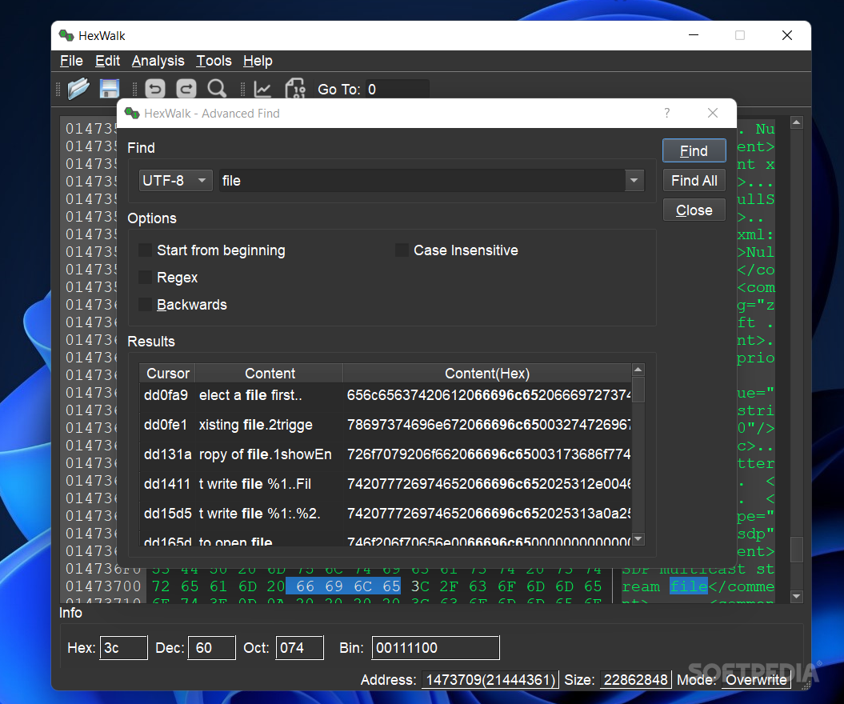Open entropy chart toolbar icon

pyautogui.click(x=262, y=89)
